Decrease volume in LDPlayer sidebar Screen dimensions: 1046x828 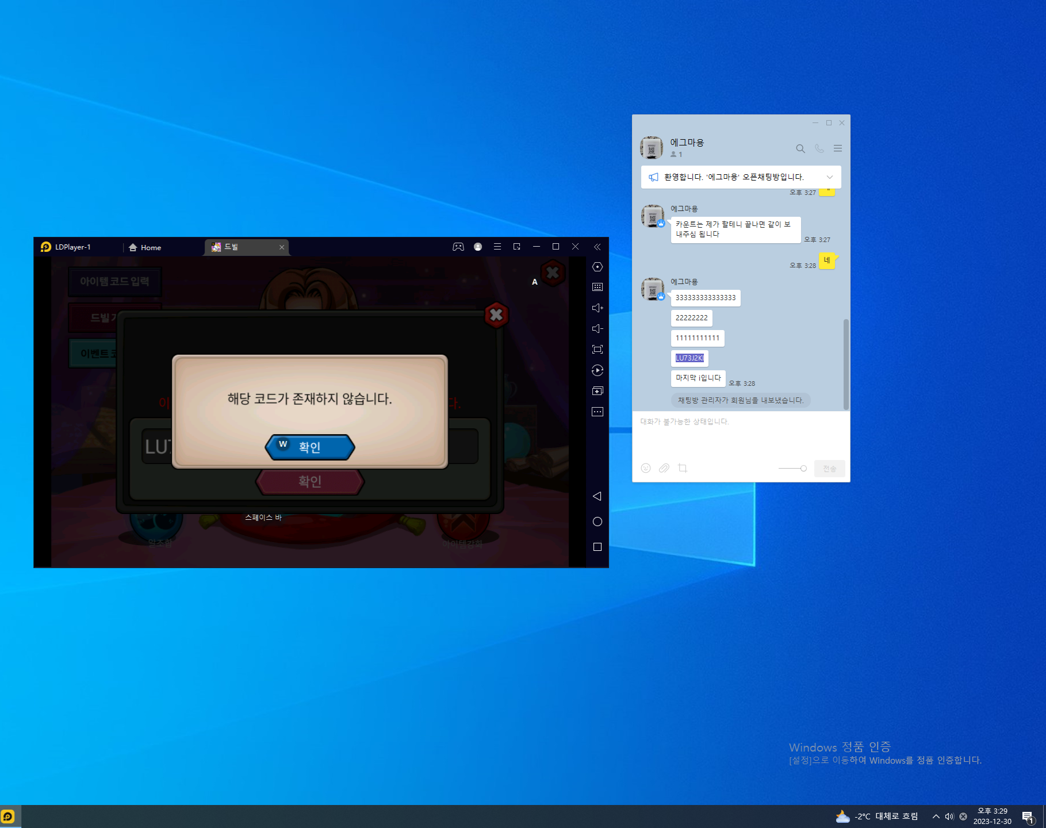(x=597, y=329)
